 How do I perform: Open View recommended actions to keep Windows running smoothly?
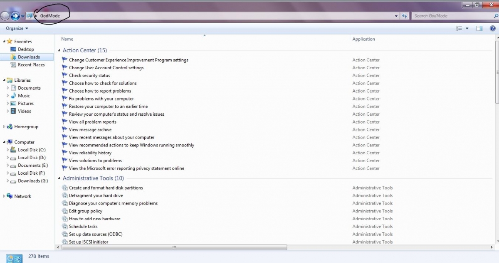click(x=131, y=145)
